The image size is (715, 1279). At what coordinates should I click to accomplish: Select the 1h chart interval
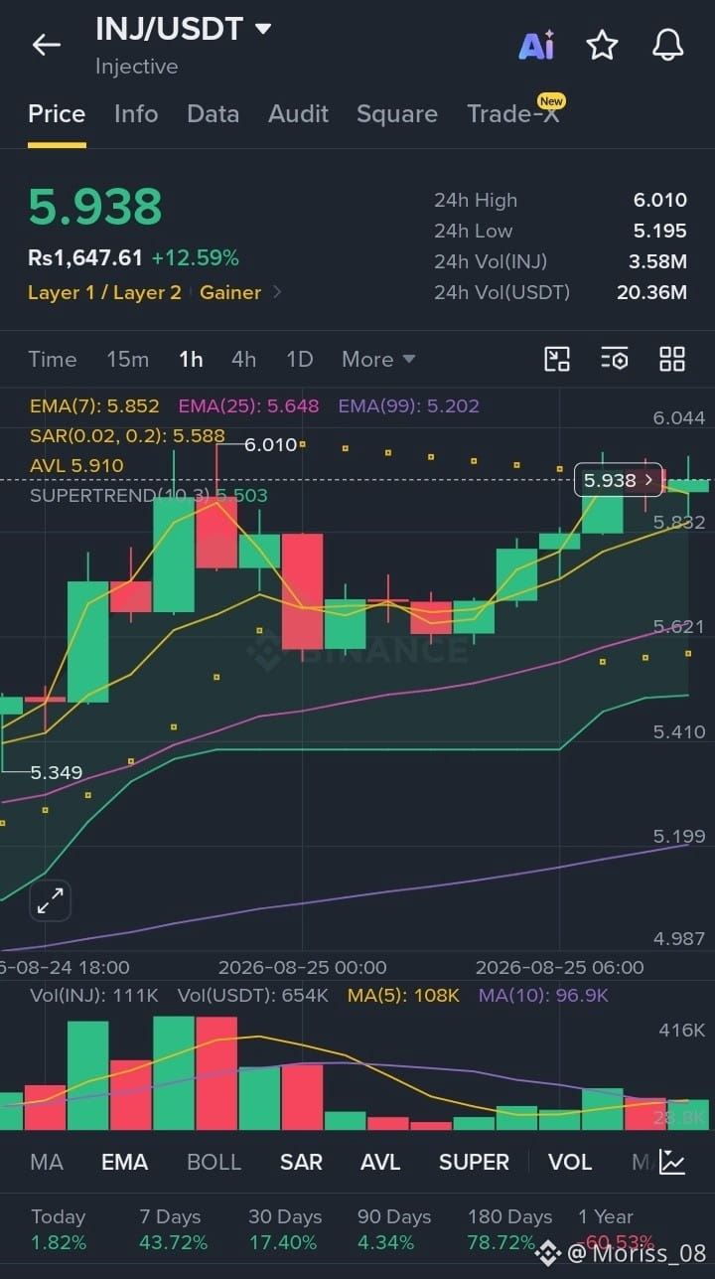pyautogui.click(x=191, y=359)
